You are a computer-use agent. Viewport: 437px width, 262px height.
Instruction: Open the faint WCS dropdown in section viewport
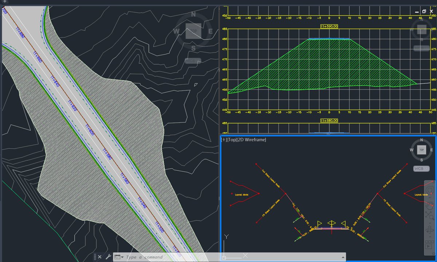[422, 48]
